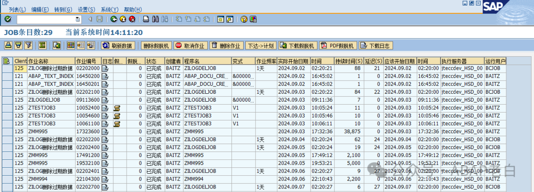Click the duration cell 38,875
534x192 pixels.
pyautogui.click(x=349, y=131)
